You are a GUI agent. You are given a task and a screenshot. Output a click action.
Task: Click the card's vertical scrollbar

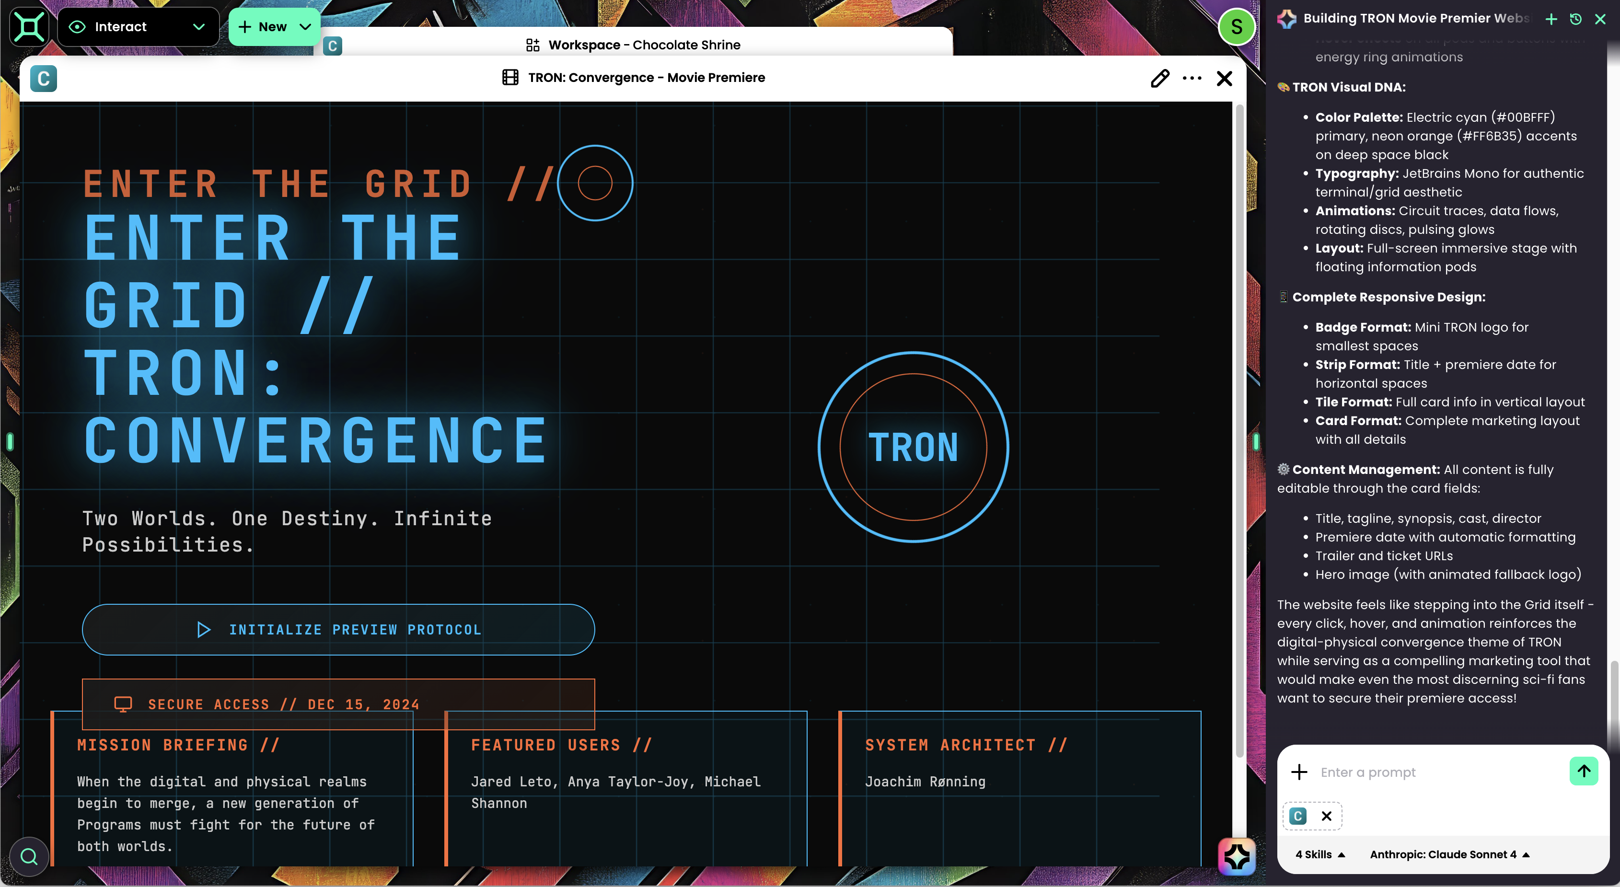pos(1239,431)
